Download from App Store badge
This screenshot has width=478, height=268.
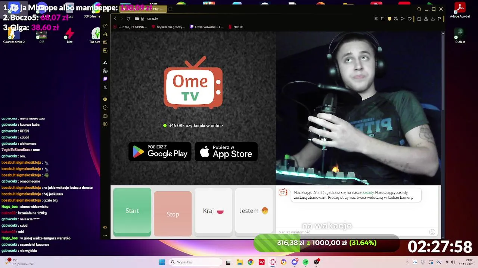click(226, 151)
